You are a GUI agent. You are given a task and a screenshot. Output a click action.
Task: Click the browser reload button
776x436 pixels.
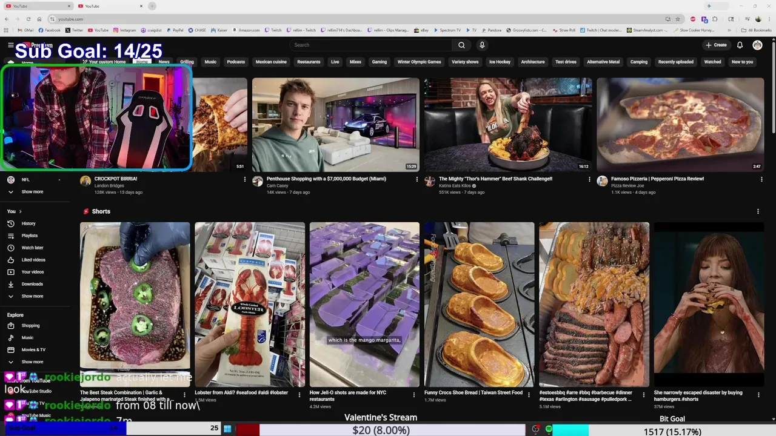[x=28, y=19]
